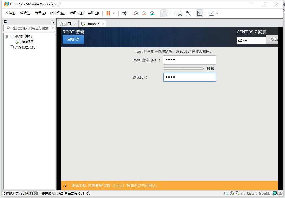
Task: Focus the Root 密码 input field
Action: pos(189,60)
